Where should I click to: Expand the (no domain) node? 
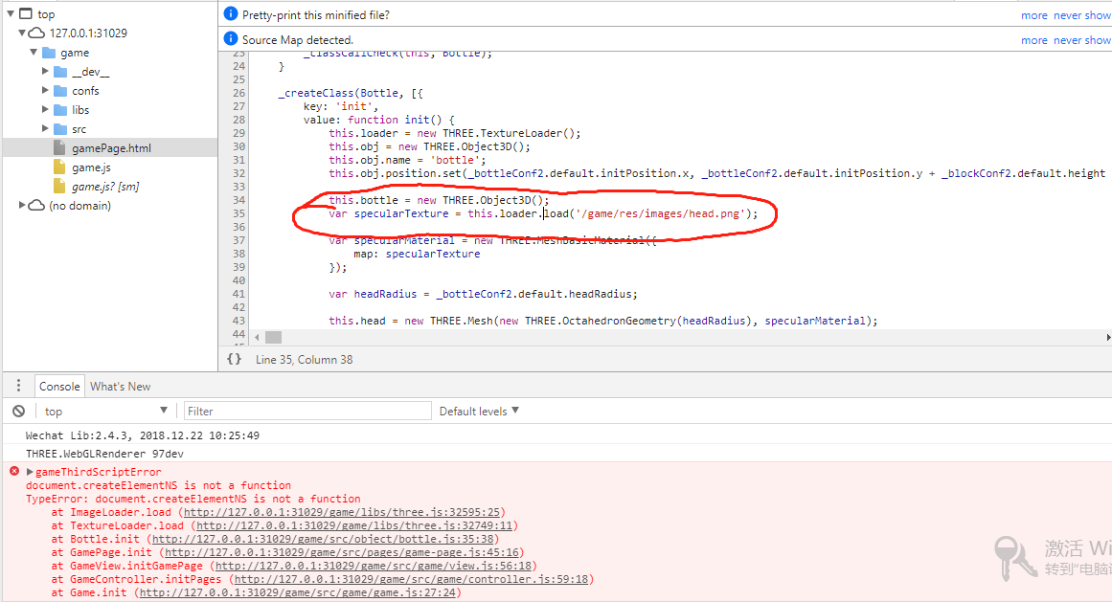(x=22, y=205)
